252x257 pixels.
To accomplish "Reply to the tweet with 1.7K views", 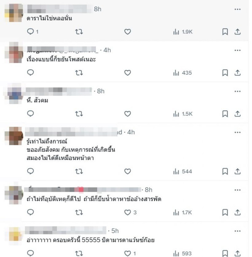I will pyautogui.click(x=30, y=212).
